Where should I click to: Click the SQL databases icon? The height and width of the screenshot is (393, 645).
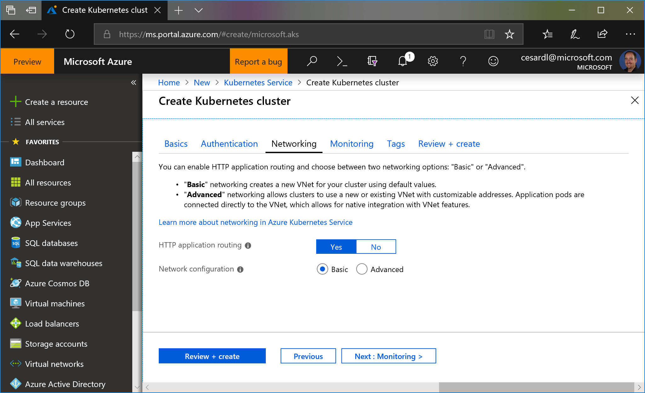coord(16,243)
